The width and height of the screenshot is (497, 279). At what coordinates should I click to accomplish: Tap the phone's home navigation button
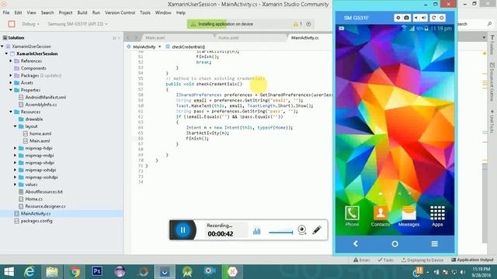[394, 244]
